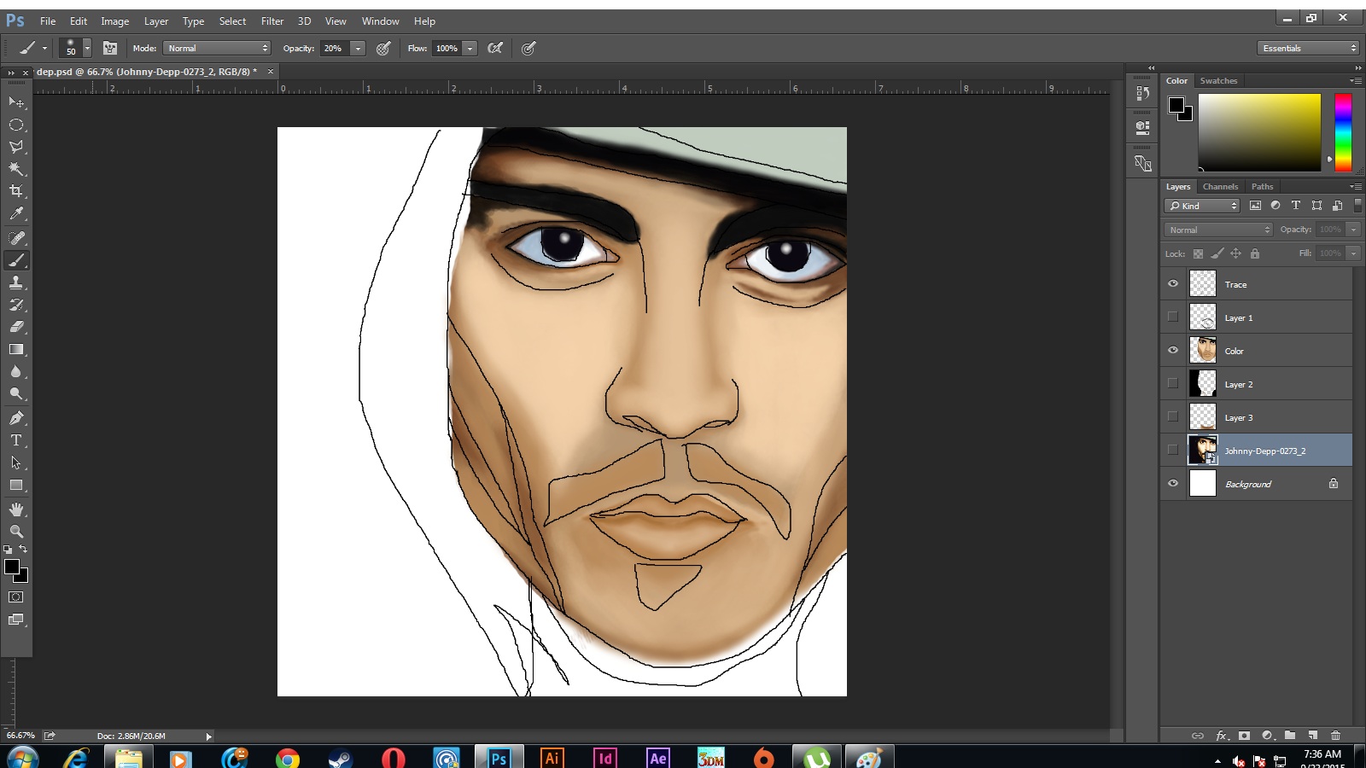Open the Window menu
This screenshot has width=1366, height=768.
[380, 21]
